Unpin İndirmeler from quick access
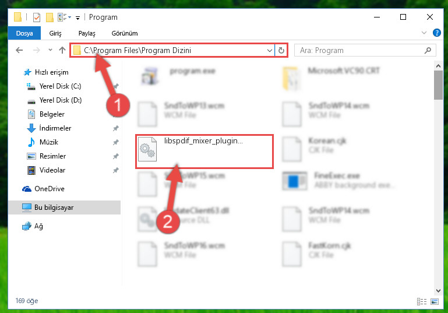The width and height of the screenshot is (448, 313). click(x=116, y=128)
